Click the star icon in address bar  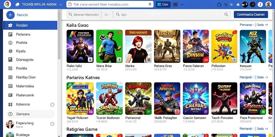click(150, 4)
